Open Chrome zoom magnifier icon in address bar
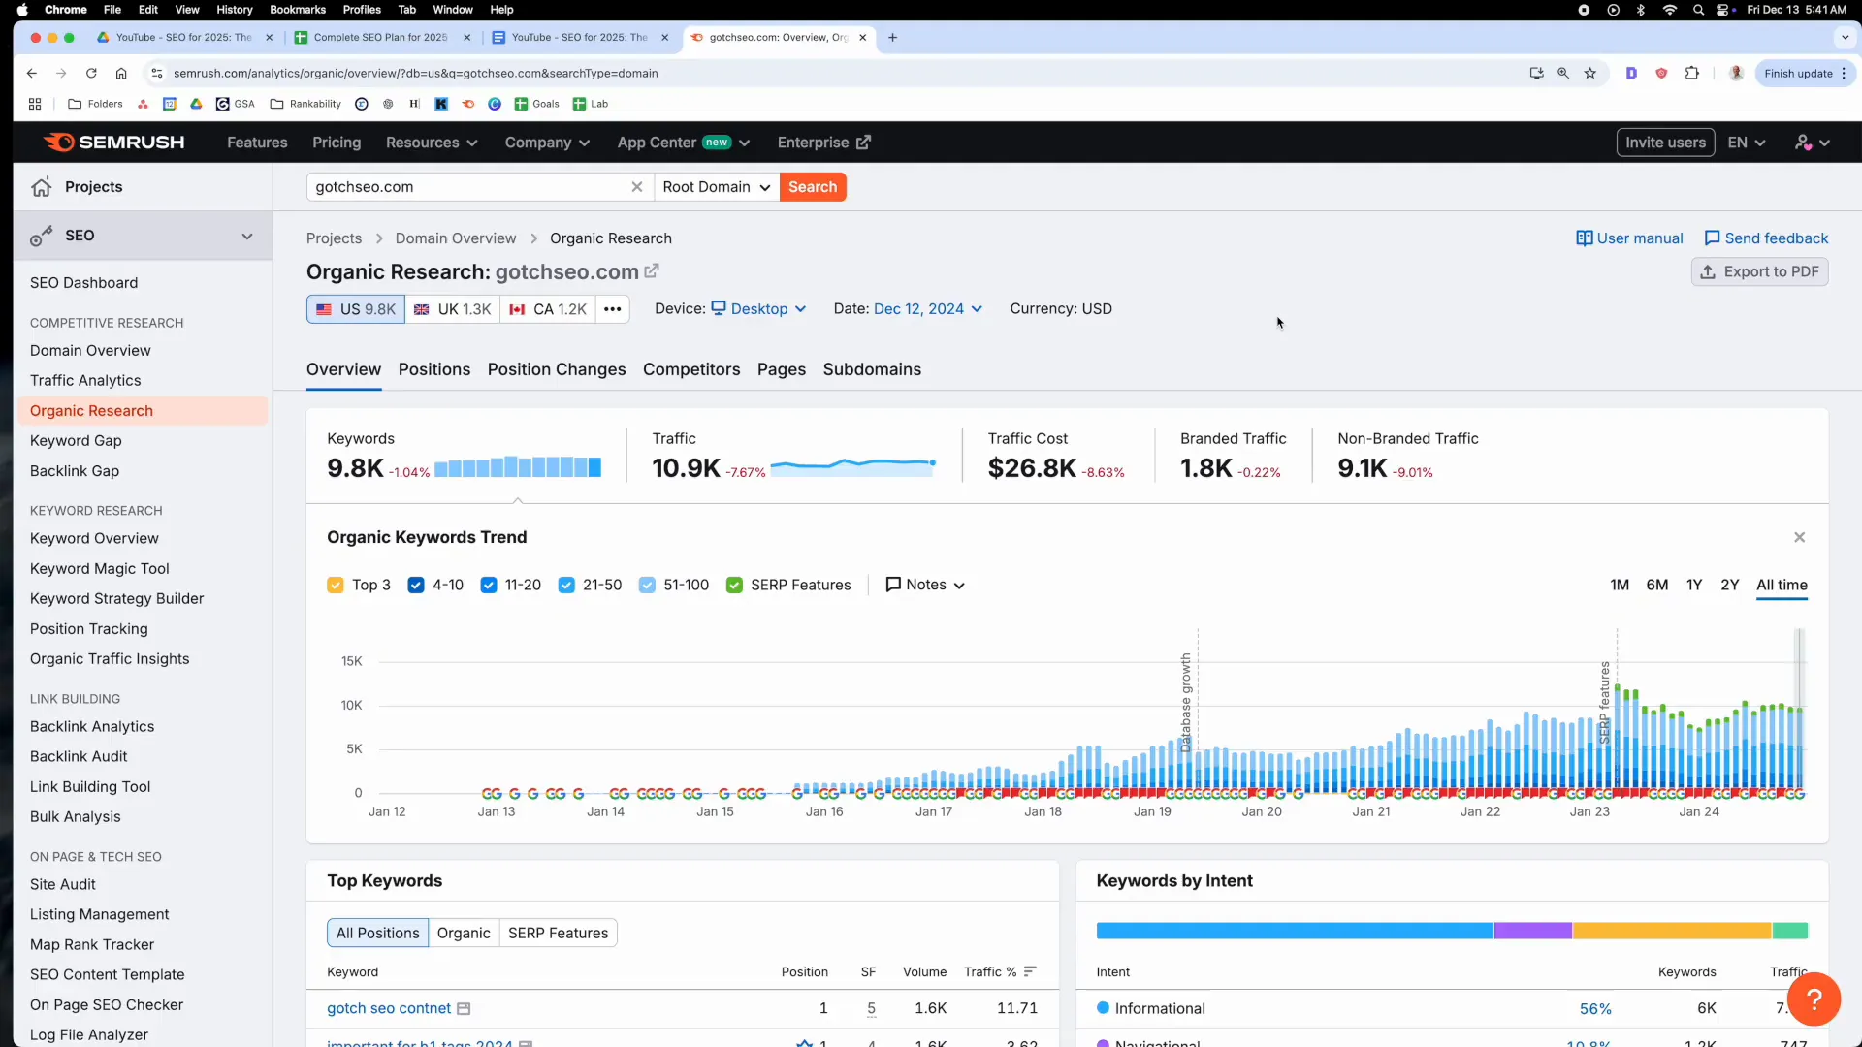Viewport: 1862px width, 1047px height. 1563,73
